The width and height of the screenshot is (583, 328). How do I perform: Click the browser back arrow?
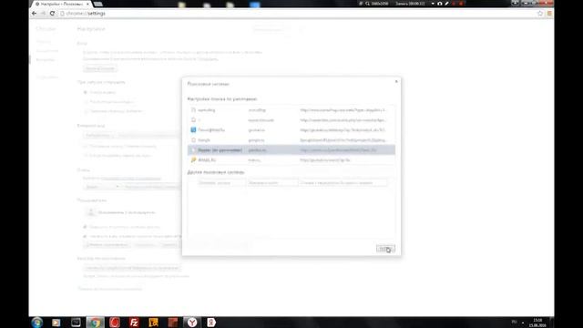(x=35, y=14)
